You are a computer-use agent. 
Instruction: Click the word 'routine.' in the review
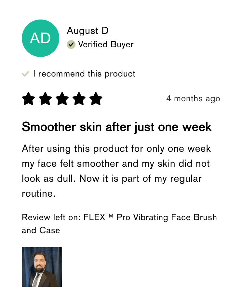(x=39, y=194)
